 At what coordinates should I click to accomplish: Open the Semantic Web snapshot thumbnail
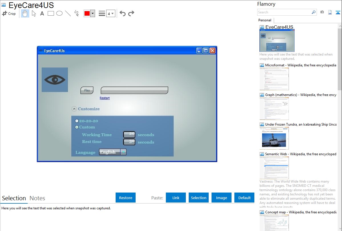click(x=274, y=167)
